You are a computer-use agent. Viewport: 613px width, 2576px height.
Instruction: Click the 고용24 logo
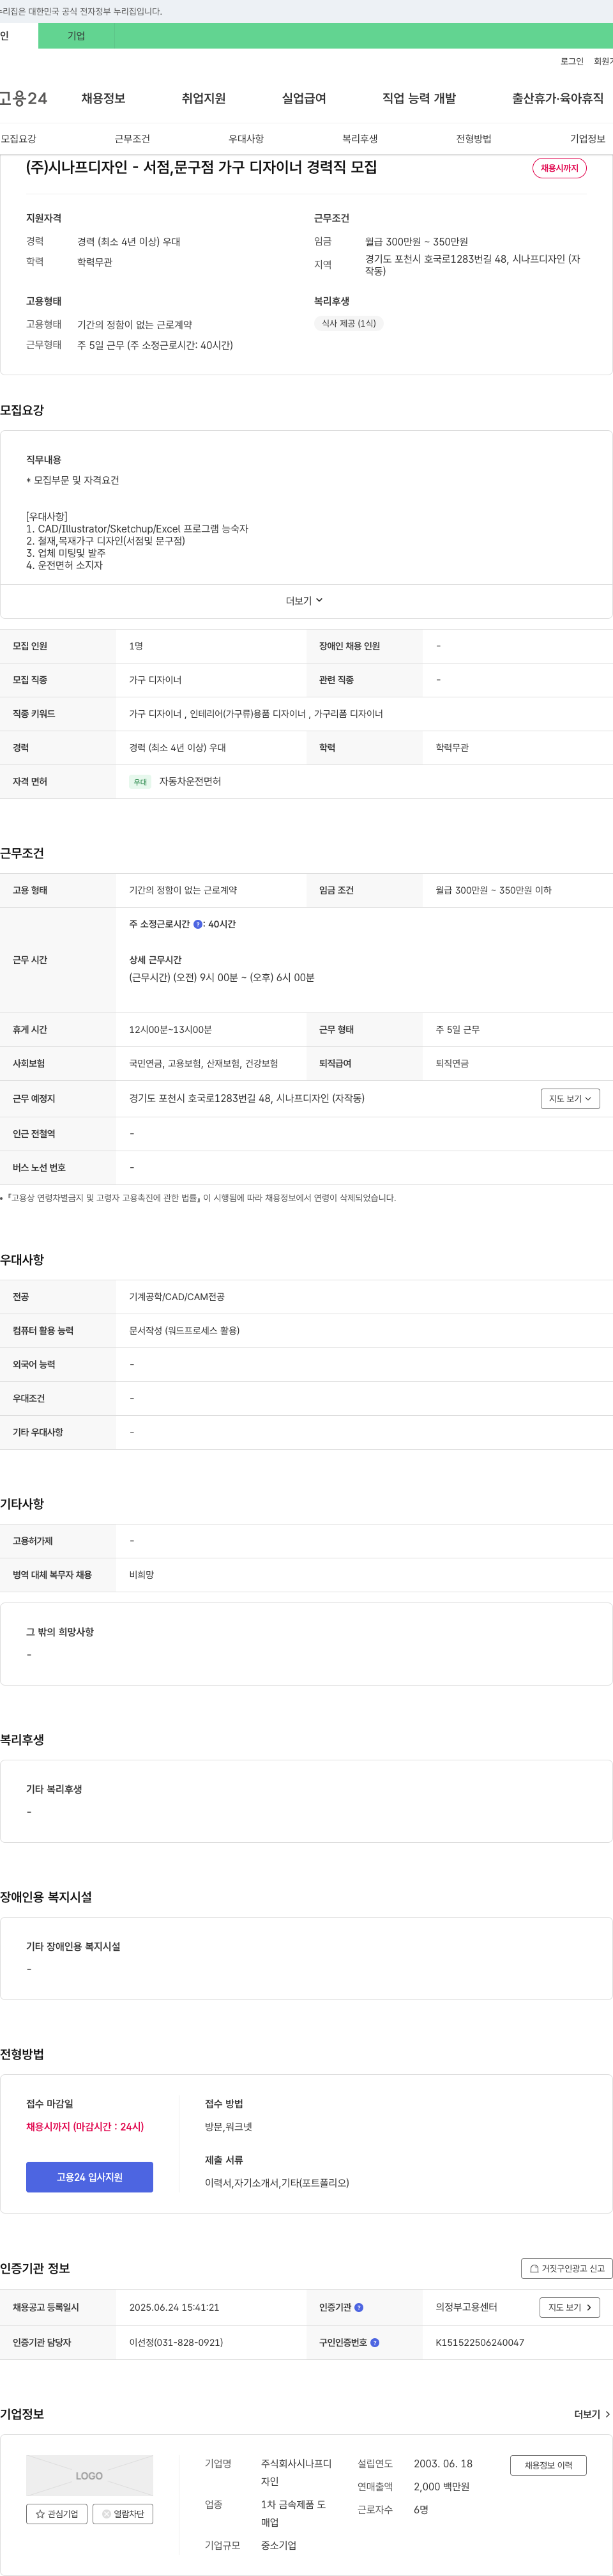pyautogui.click(x=24, y=98)
